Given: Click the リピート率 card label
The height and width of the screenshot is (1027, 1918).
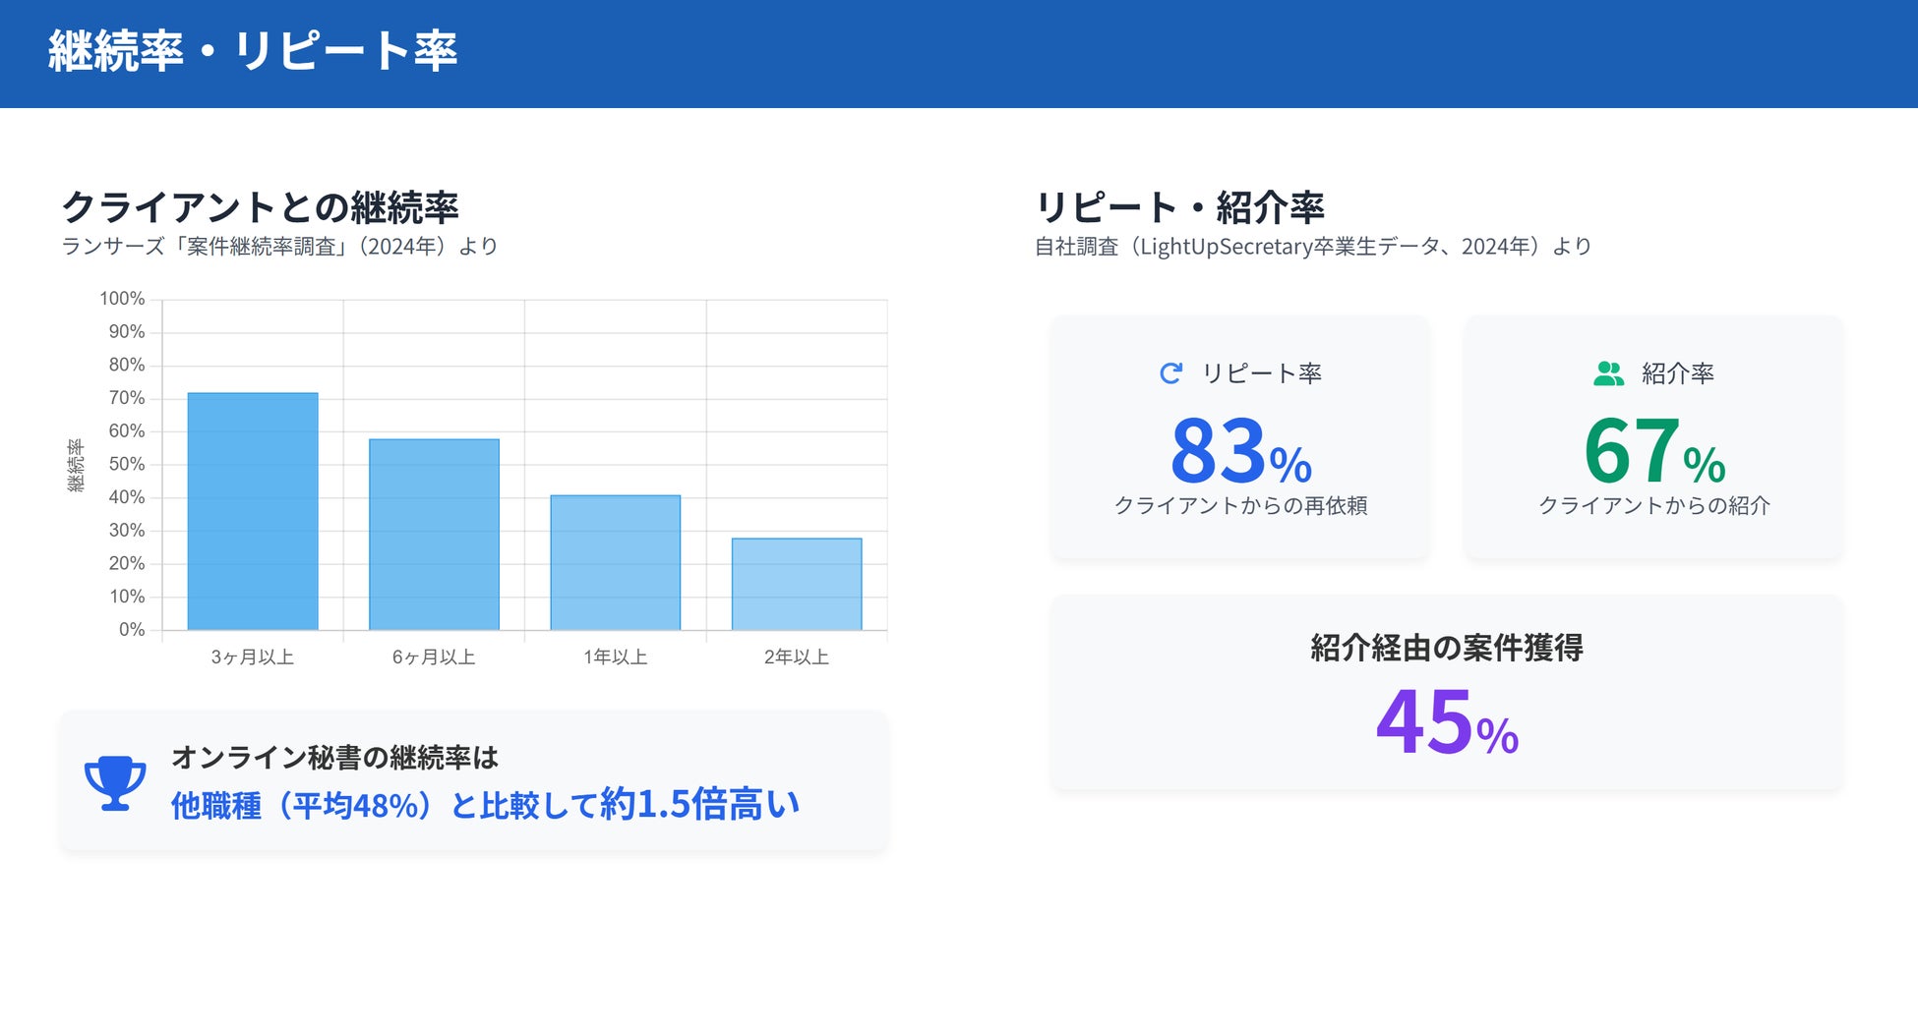Looking at the screenshot, I should (x=1262, y=373).
